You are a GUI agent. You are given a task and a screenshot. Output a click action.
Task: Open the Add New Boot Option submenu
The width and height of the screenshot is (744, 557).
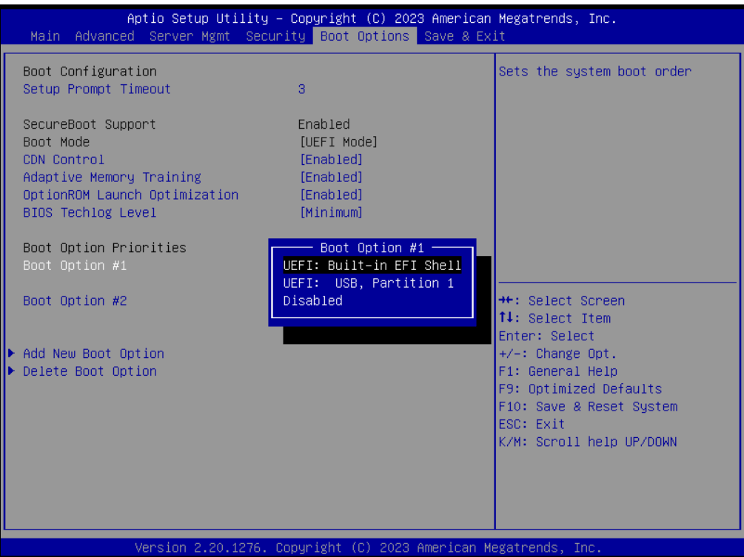tap(93, 354)
